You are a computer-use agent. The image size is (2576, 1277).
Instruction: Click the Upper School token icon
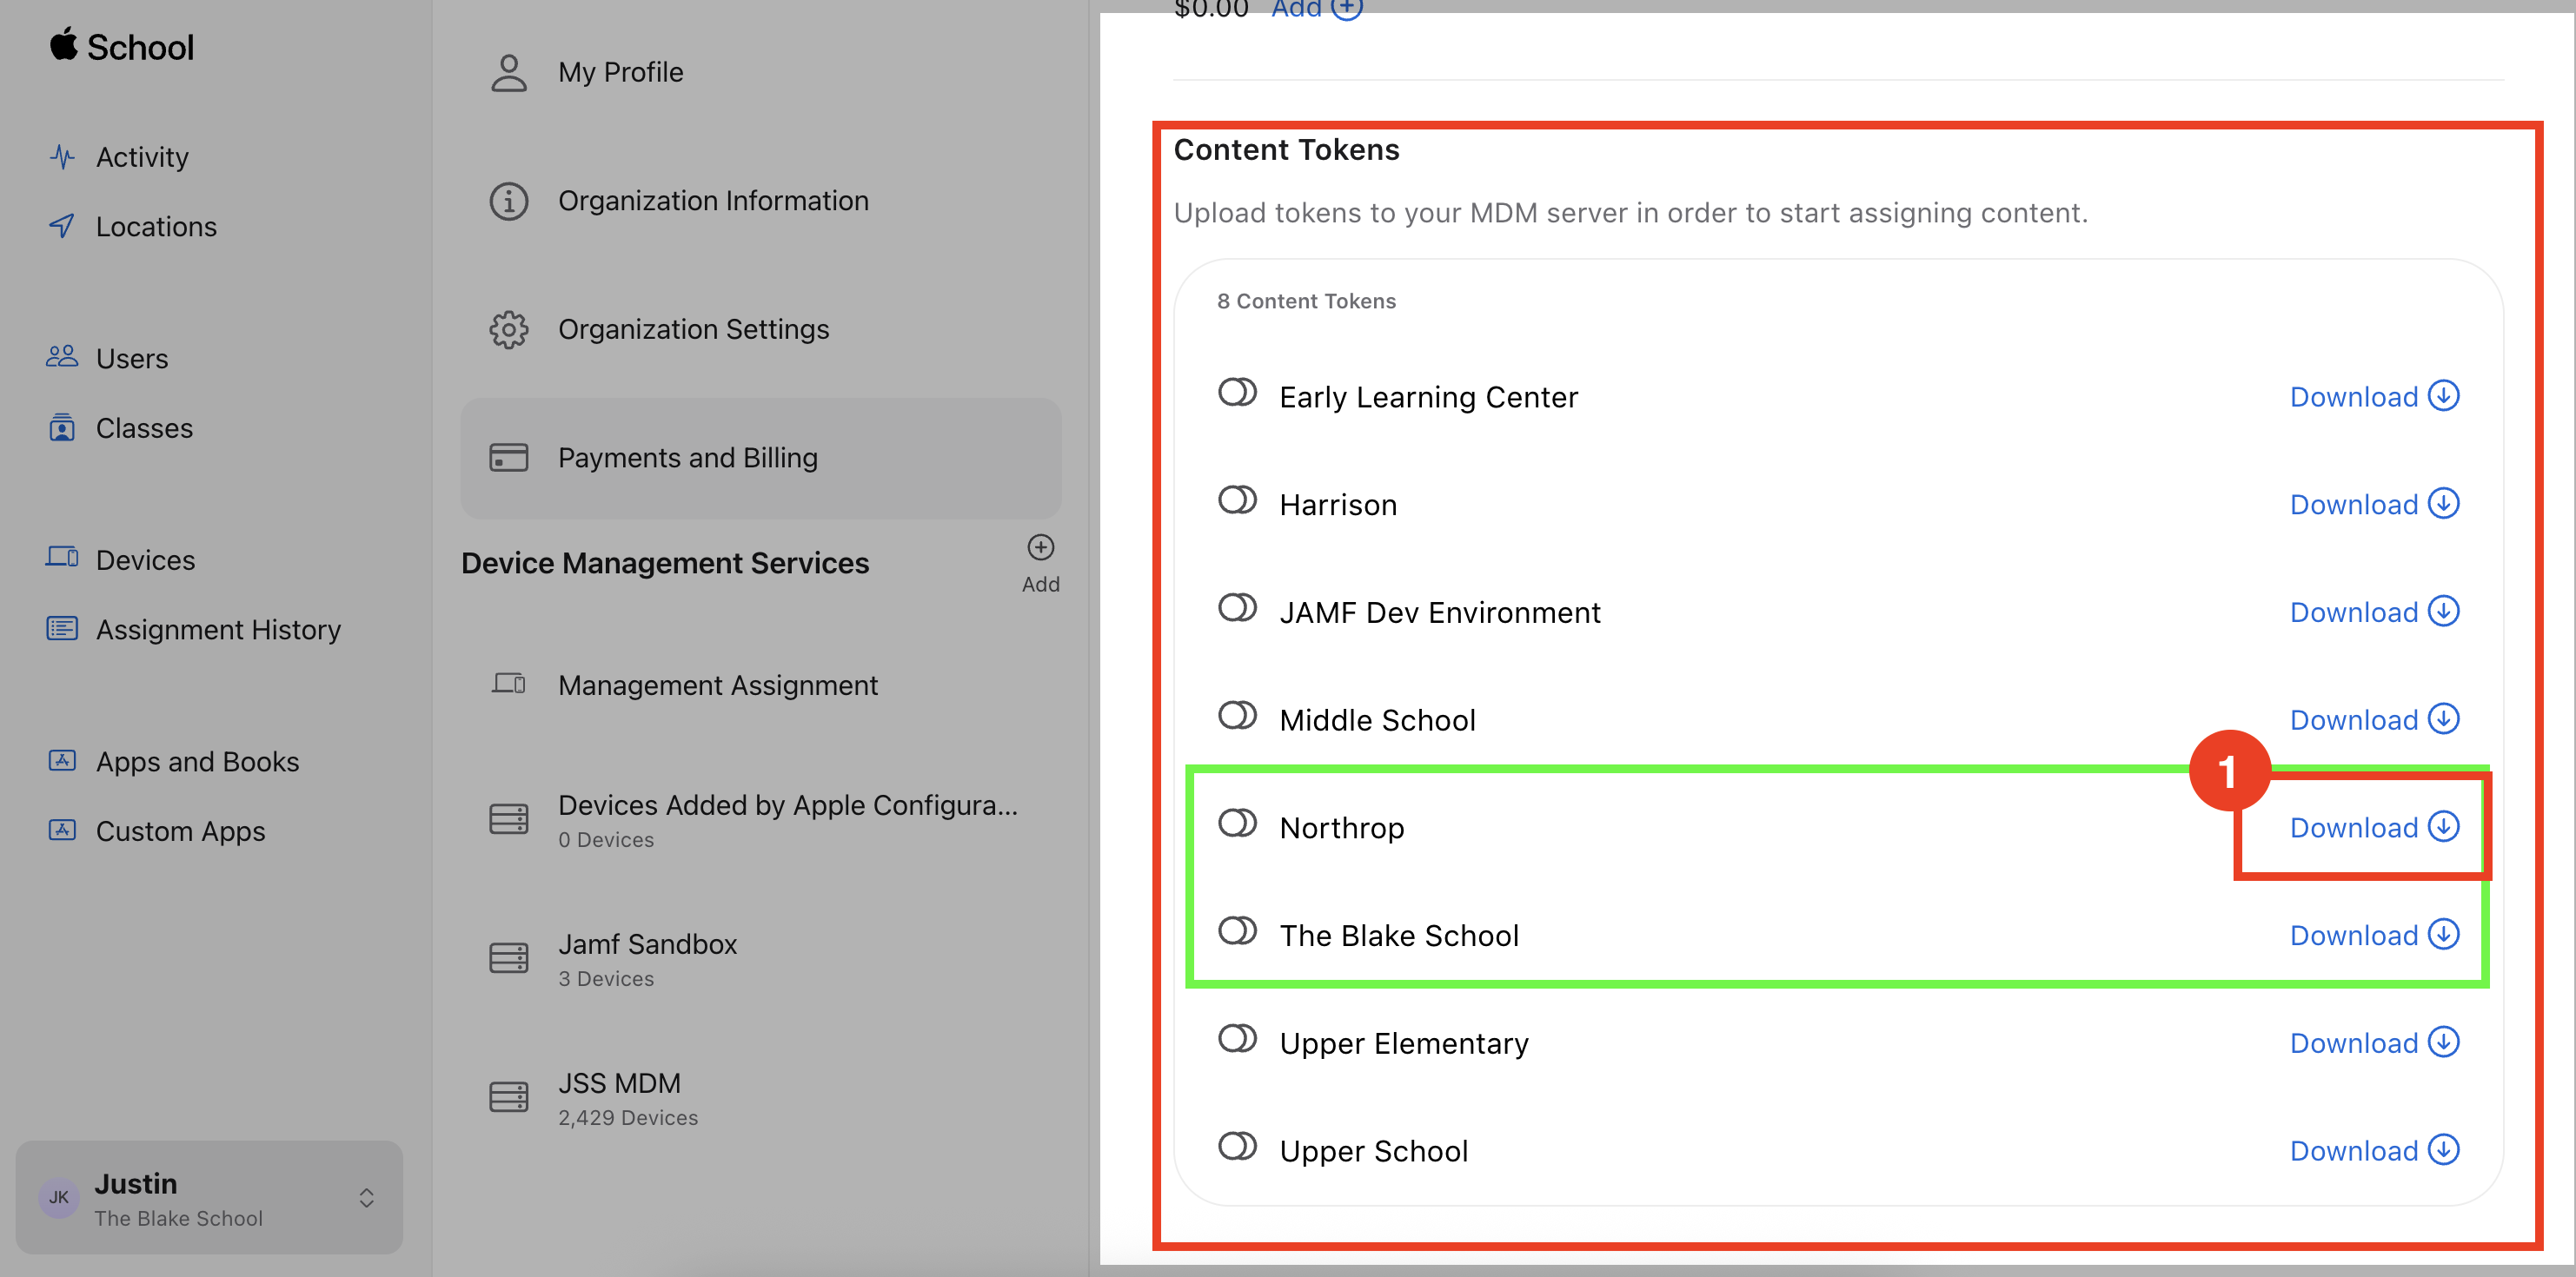tap(1238, 1146)
